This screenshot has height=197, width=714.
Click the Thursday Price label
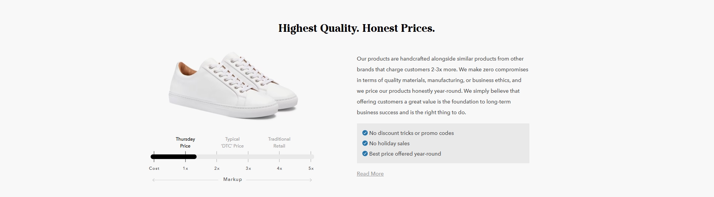(185, 143)
